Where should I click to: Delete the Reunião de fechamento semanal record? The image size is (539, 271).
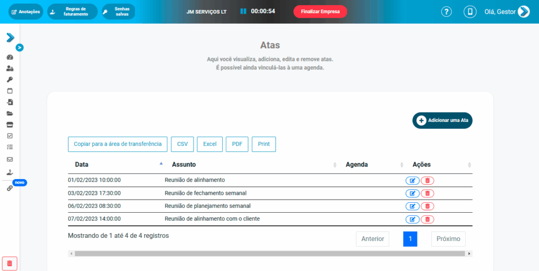click(x=427, y=193)
